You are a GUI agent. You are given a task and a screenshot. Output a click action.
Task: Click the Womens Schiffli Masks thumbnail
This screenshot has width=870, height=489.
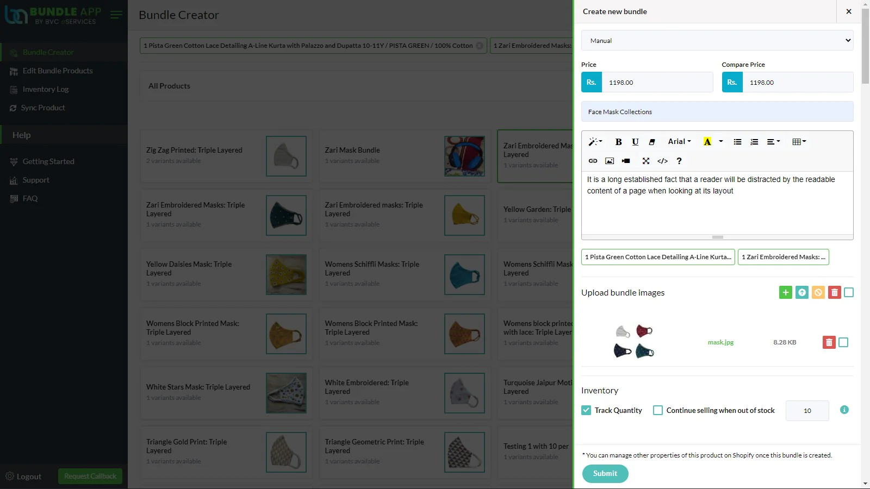[464, 275]
